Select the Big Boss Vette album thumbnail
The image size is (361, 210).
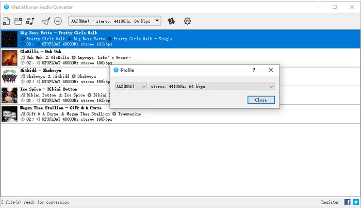click(9, 39)
